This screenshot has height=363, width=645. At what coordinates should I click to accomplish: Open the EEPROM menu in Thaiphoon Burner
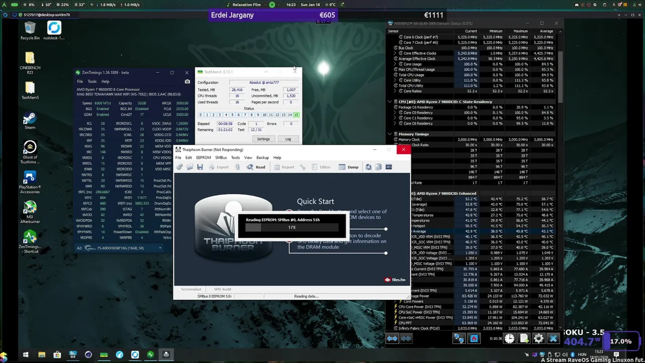204,158
